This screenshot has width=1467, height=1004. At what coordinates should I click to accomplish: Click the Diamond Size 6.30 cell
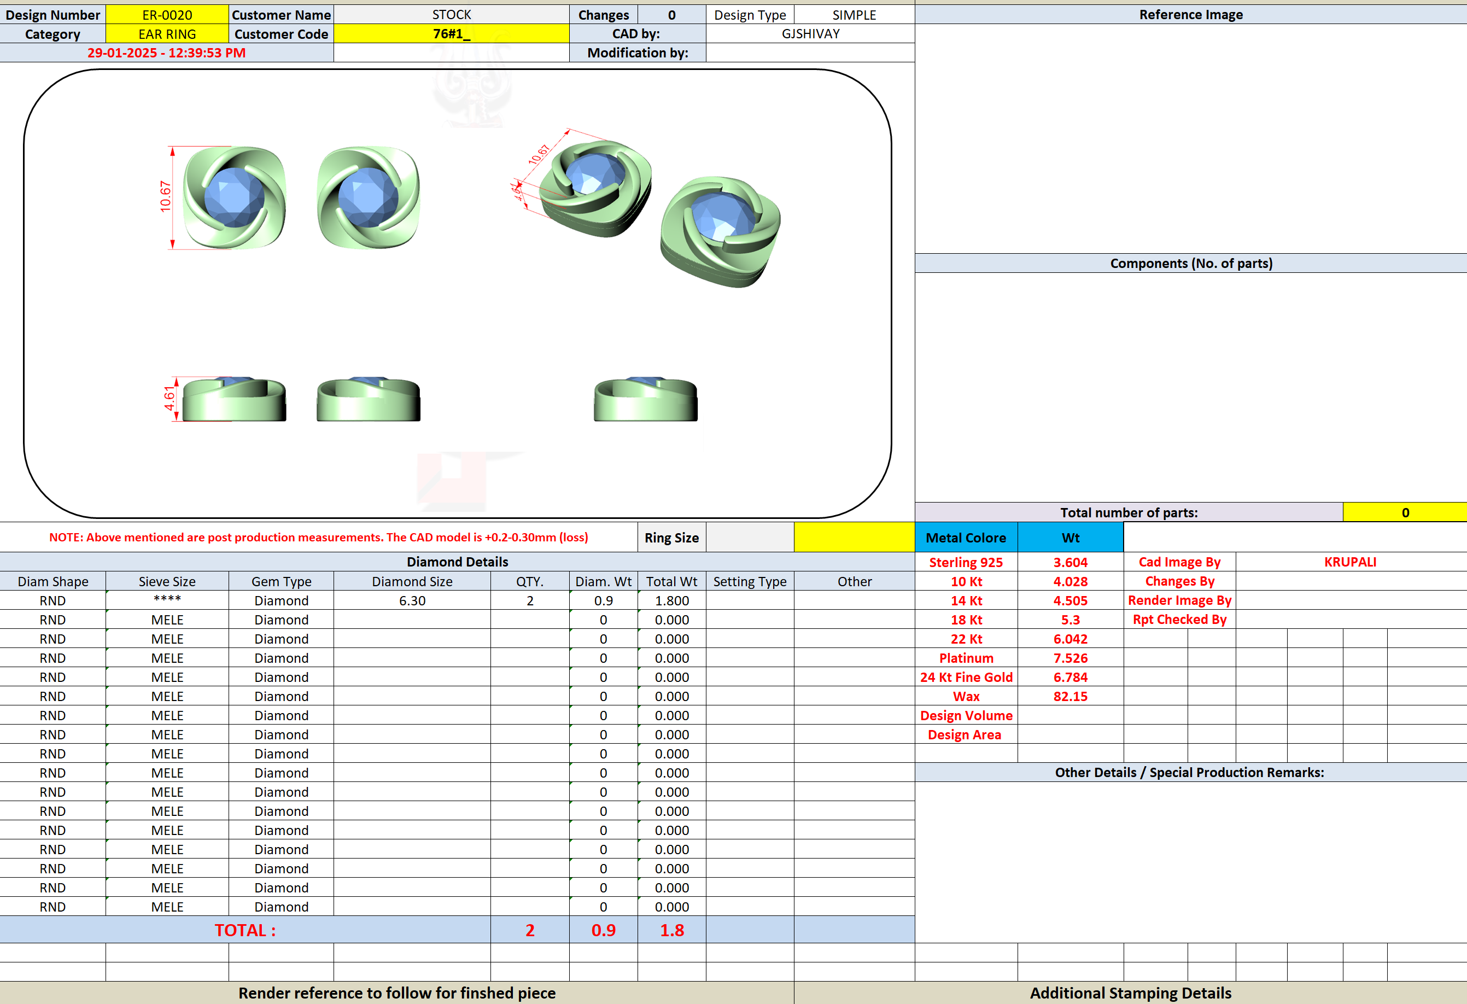pyautogui.click(x=412, y=600)
